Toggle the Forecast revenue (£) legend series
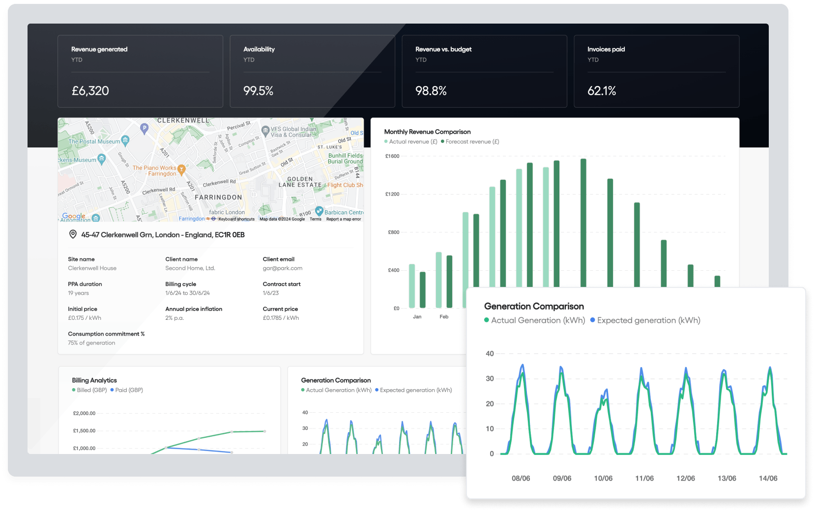The width and height of the screenshot is (814, 511). coord(469,142)
